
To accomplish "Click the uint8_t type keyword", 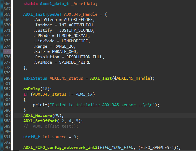I will pos(32,137).
